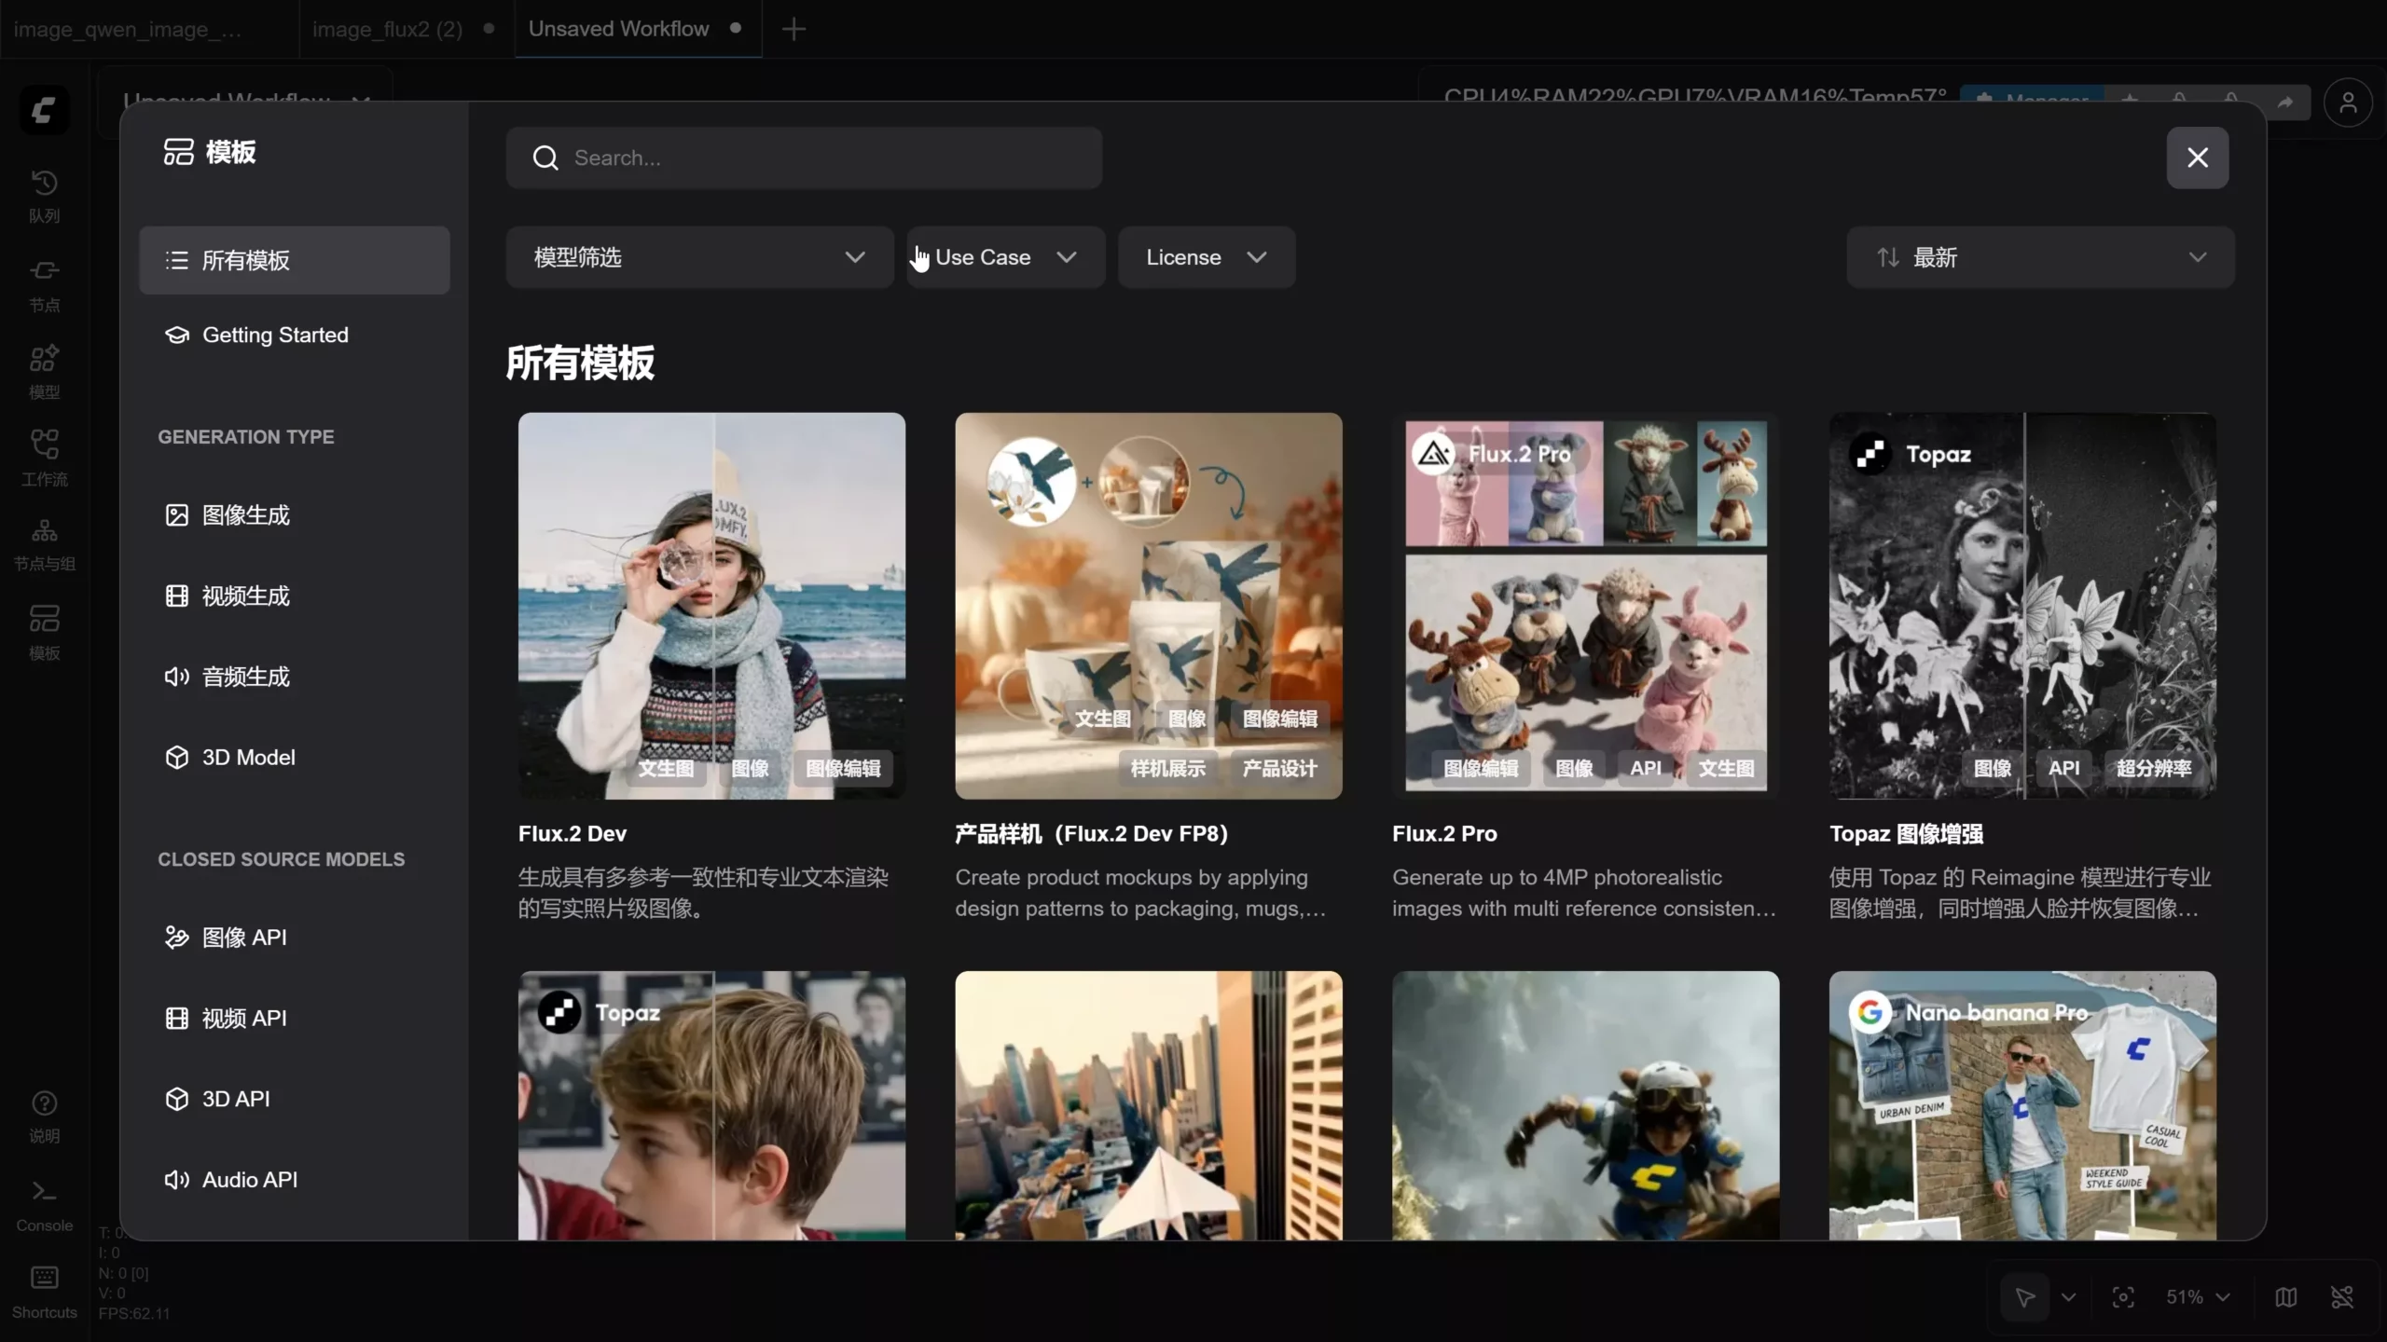Expand the Use Case filter dropdown

pos(1002,257)
